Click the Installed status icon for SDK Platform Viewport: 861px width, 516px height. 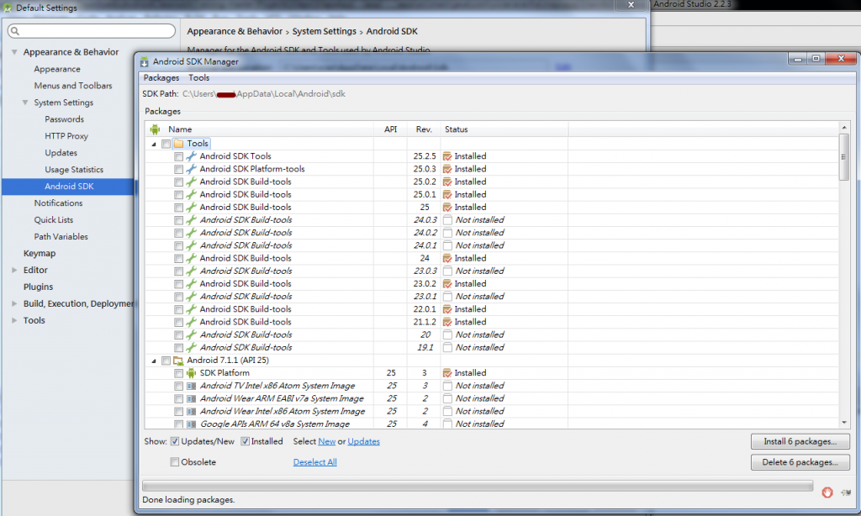pyautogui.click(x=447, y=373)
